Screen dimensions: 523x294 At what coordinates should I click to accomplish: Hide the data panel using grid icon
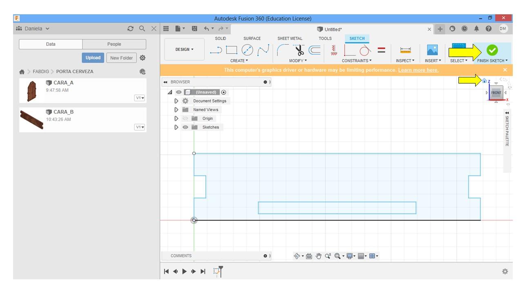[166, 29]
